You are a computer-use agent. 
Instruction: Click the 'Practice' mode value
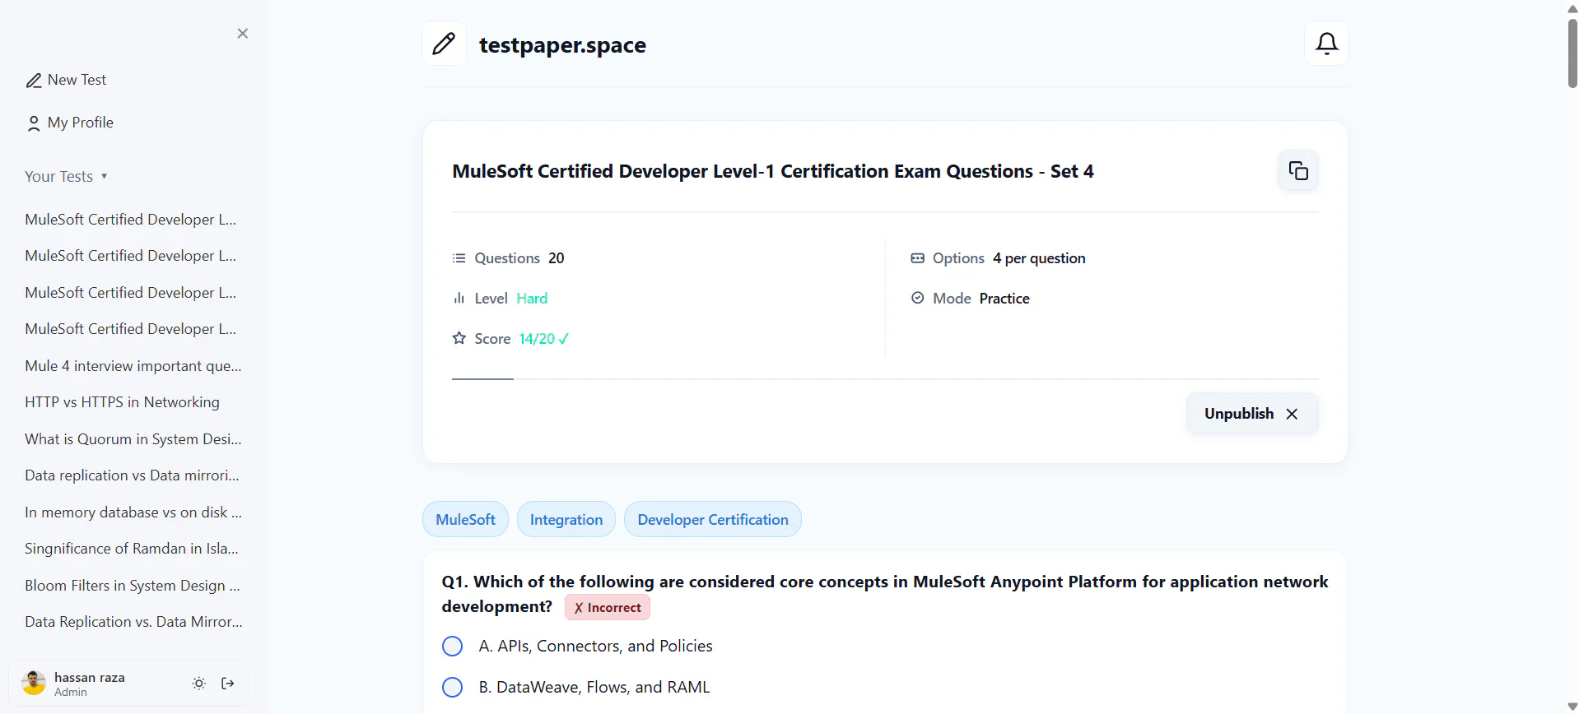(x=1004, y=299)
